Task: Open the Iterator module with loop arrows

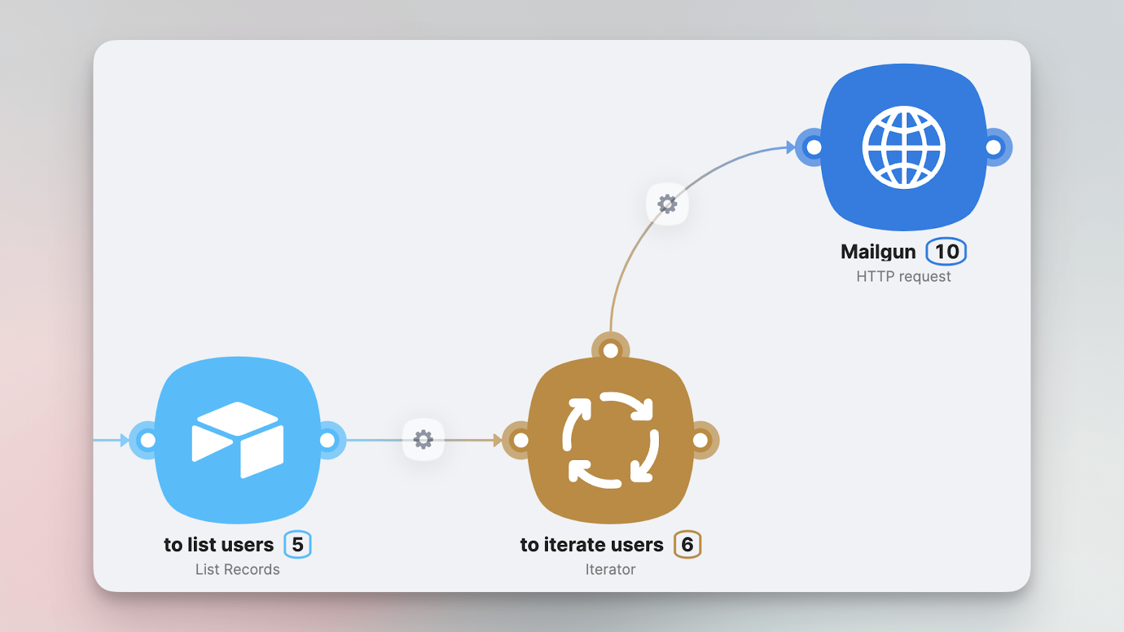Action: click(610, 440)
